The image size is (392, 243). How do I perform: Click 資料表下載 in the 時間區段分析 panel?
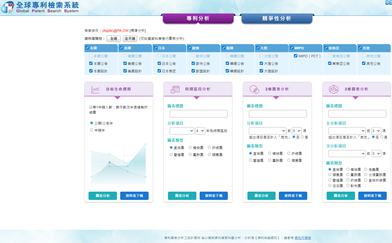point(214,196)
